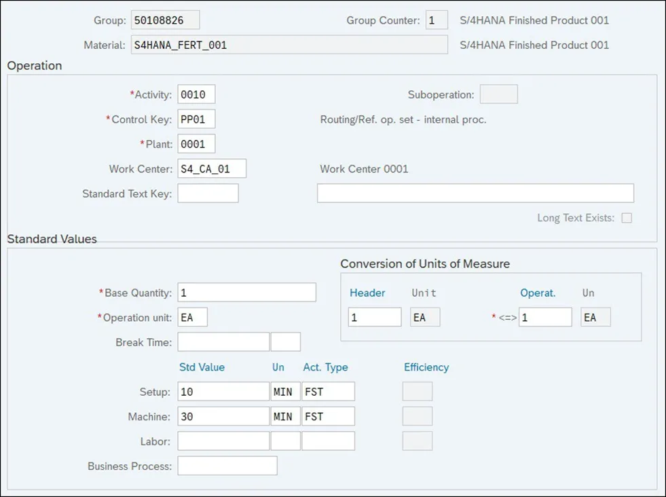The height and width of the screenshot is (497, 666).
Task: Click the Efficiency column header
Action: 426,367
